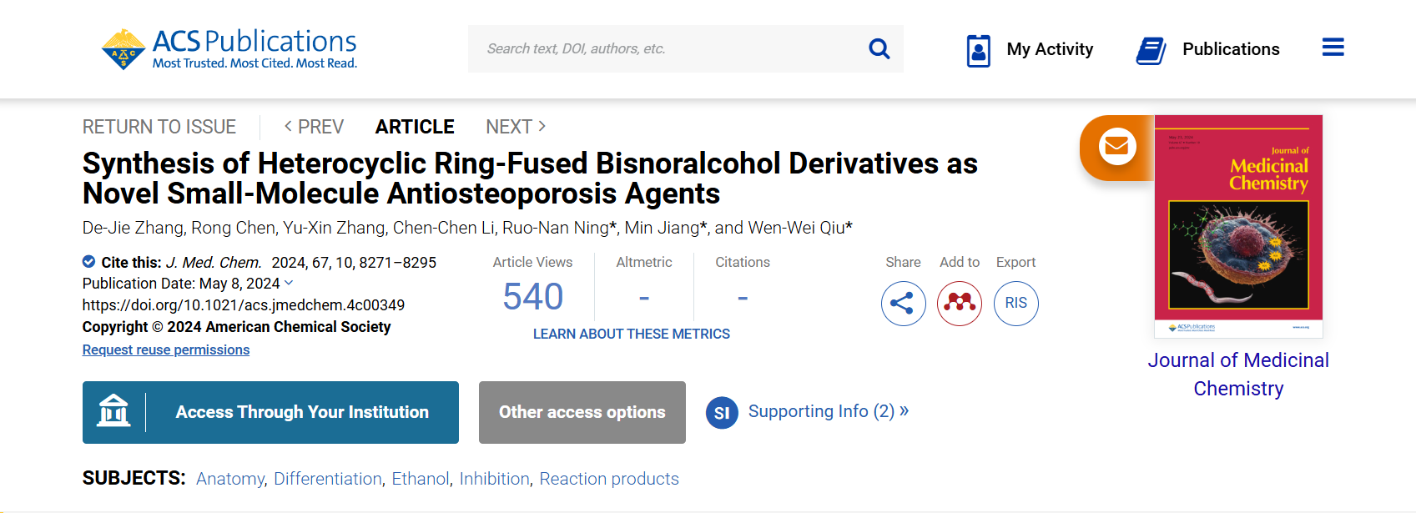Click RETURN TO ISSUE

(159, 127)
